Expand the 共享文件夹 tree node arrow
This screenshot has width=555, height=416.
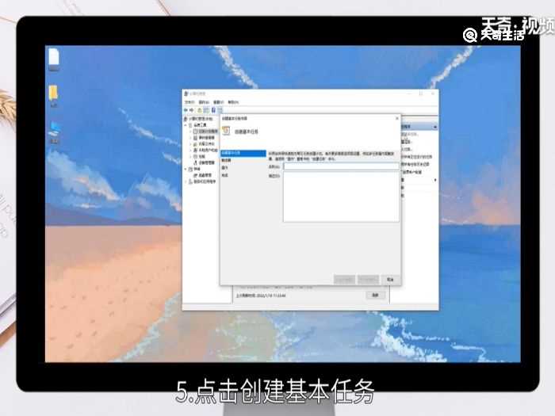click(x=190, y=144)
